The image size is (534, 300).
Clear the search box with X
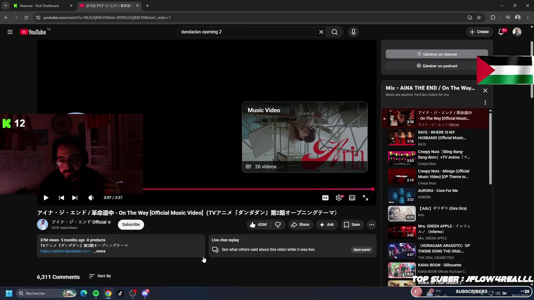(x=321, y=32)
